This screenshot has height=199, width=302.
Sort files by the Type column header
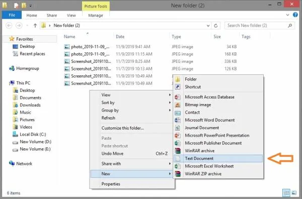pyautogui.click(x=176, y=37)
